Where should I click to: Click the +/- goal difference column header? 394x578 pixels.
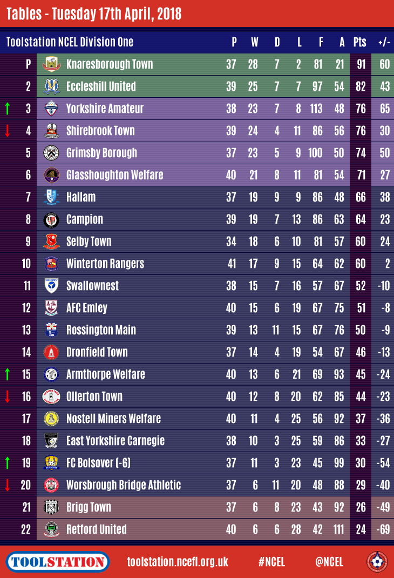tap(384, 42)
